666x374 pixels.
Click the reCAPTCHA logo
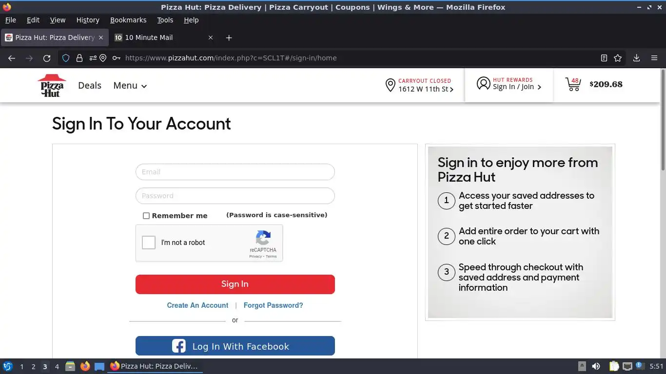[x=263, y=238]
